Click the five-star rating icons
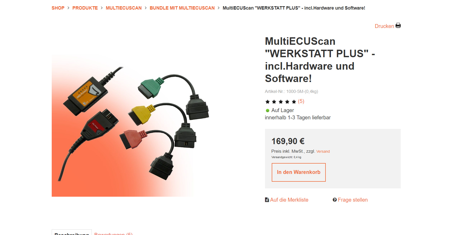The image size is (462, 235). [281, 101]
